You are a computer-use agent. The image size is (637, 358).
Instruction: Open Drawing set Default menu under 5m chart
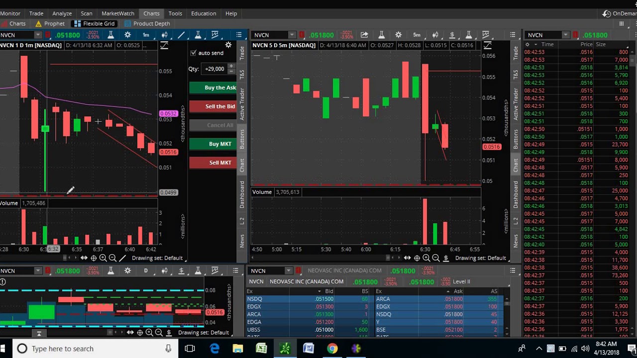coord(480,258)
